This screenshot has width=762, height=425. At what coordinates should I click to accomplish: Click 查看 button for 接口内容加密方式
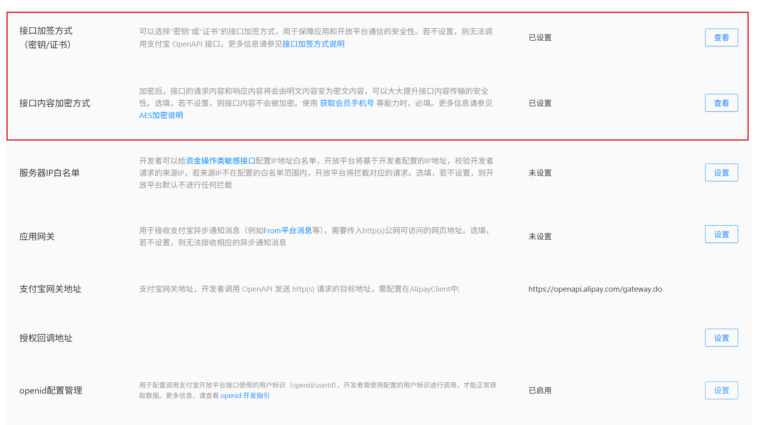721,103
